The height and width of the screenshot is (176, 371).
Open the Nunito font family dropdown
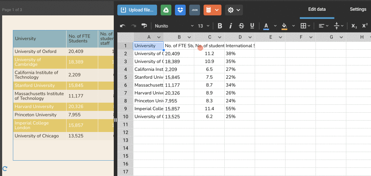tap(174, 26)
